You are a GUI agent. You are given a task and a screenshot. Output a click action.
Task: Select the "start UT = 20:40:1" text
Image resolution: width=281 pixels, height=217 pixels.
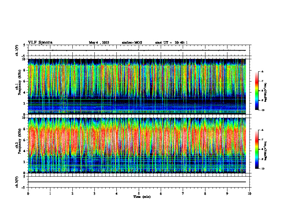(x=171, y=43)
